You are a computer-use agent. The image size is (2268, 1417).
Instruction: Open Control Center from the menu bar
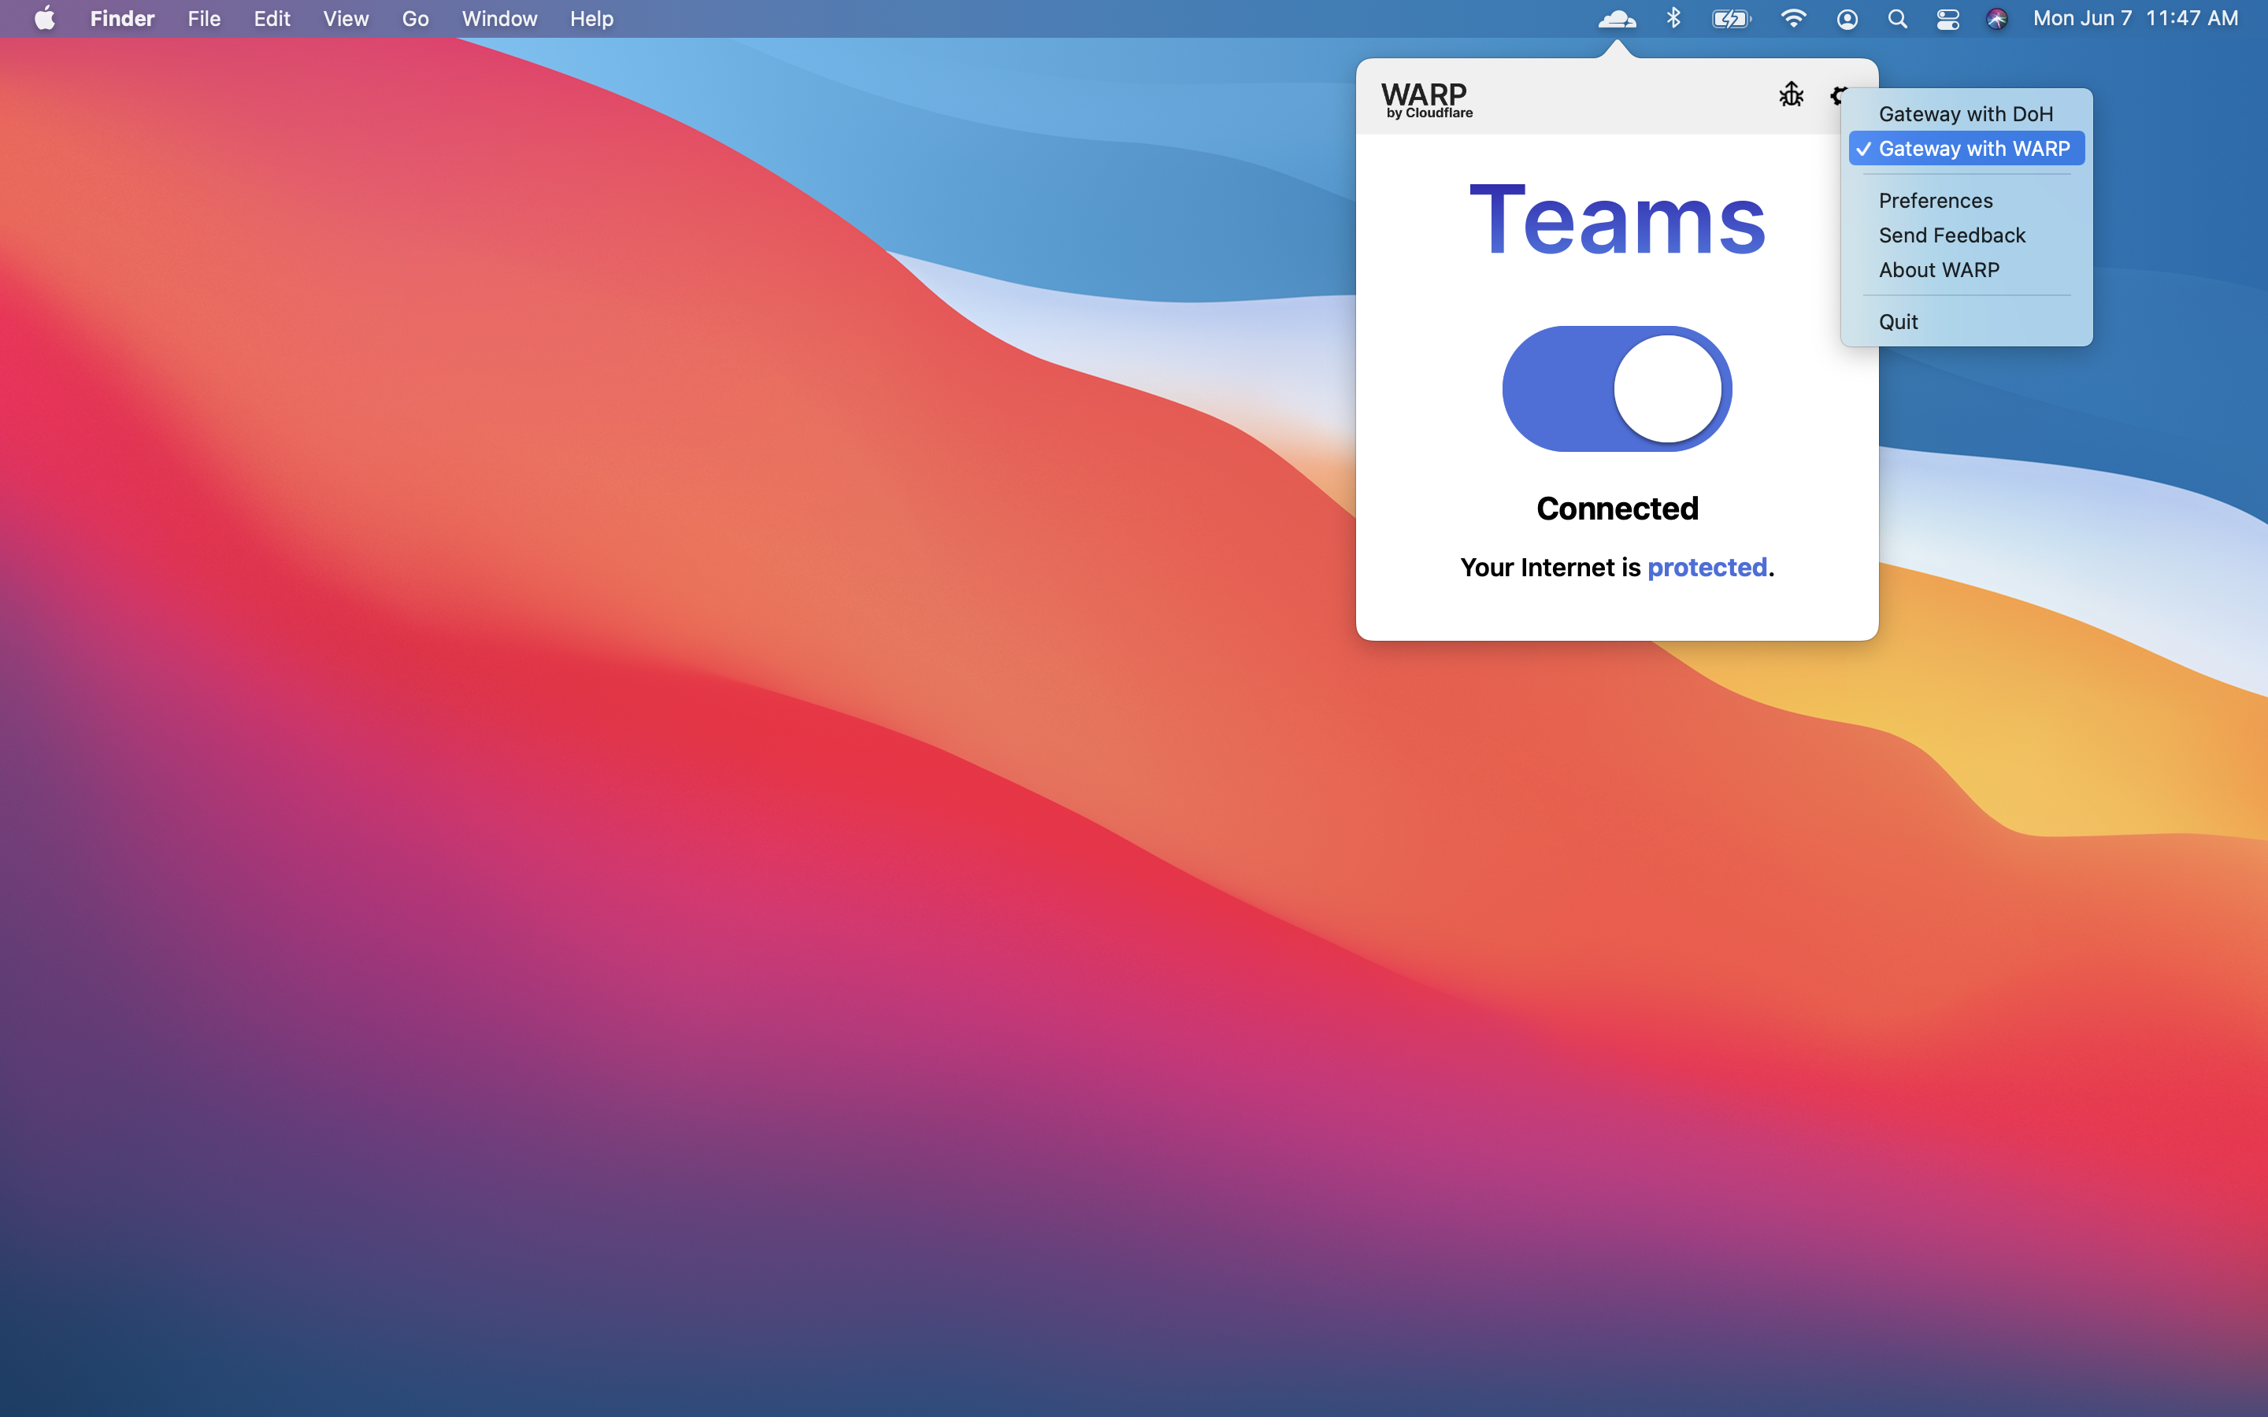coord(1947,18)
